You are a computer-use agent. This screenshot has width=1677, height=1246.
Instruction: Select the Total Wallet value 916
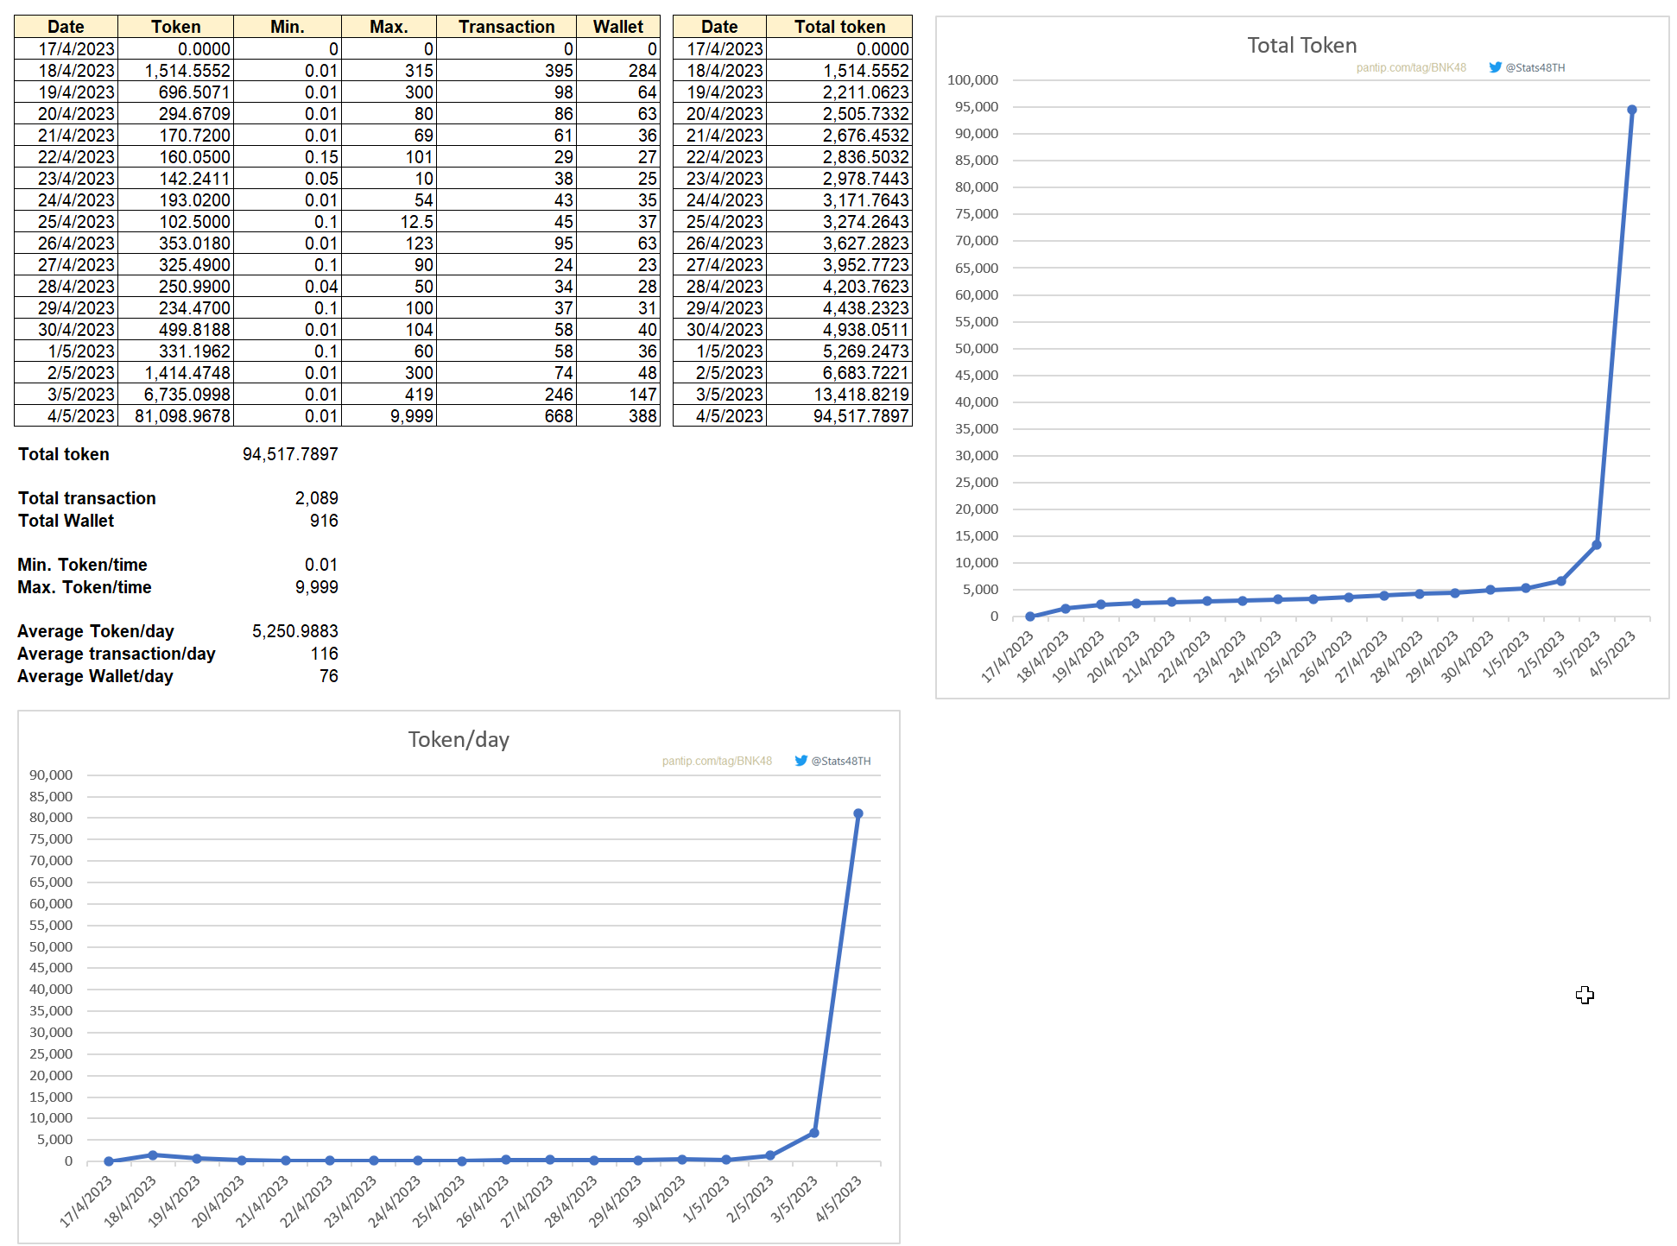(324, 521)
